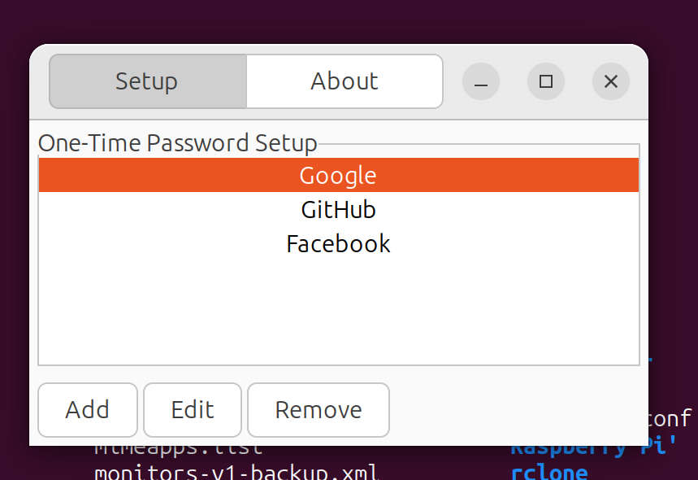
Task: Click the Add button
Action: pyautogui.click(x=88, y=410)
